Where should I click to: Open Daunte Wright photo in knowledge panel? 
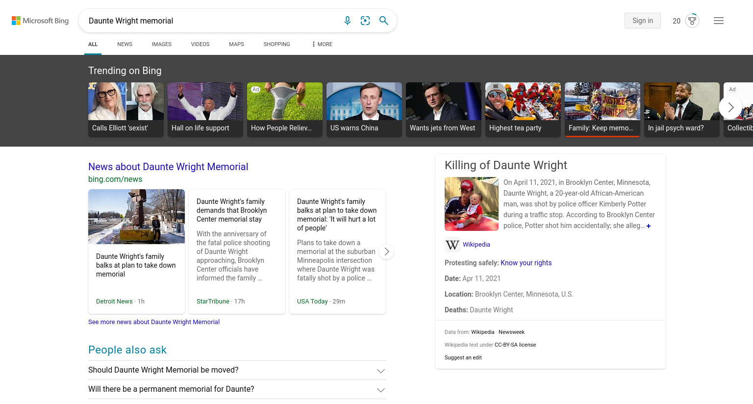[x=472, y=204]
